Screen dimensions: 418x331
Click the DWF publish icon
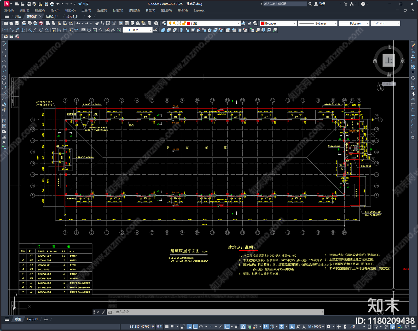click(x=41, y=23)
